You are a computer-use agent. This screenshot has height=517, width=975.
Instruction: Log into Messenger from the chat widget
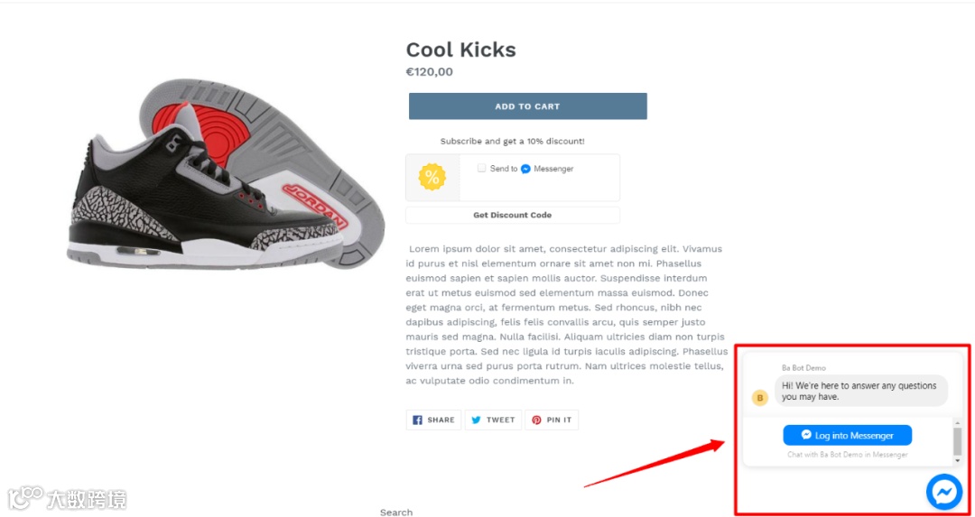[847, 436]
